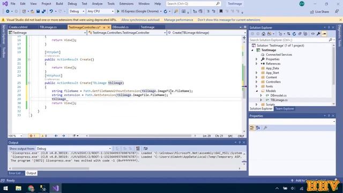Refresh Solution Explorer
This screenshot has height=193, width=343.
(x=294, y=34)
